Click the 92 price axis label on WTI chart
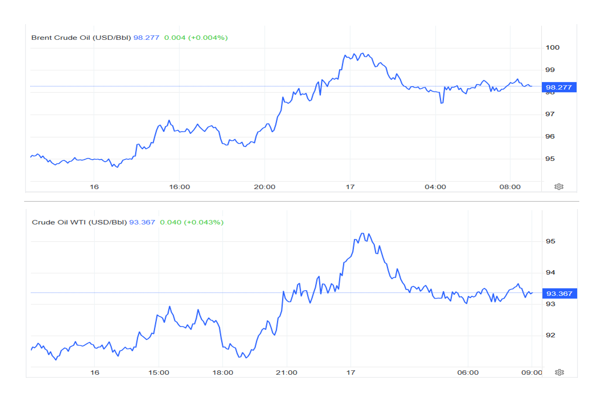The image size is (603, 402). [x=550, y=335]
